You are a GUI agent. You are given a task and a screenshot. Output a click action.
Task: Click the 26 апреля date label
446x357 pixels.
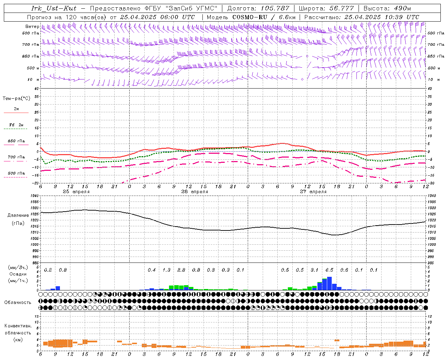(x=194, y=192)
